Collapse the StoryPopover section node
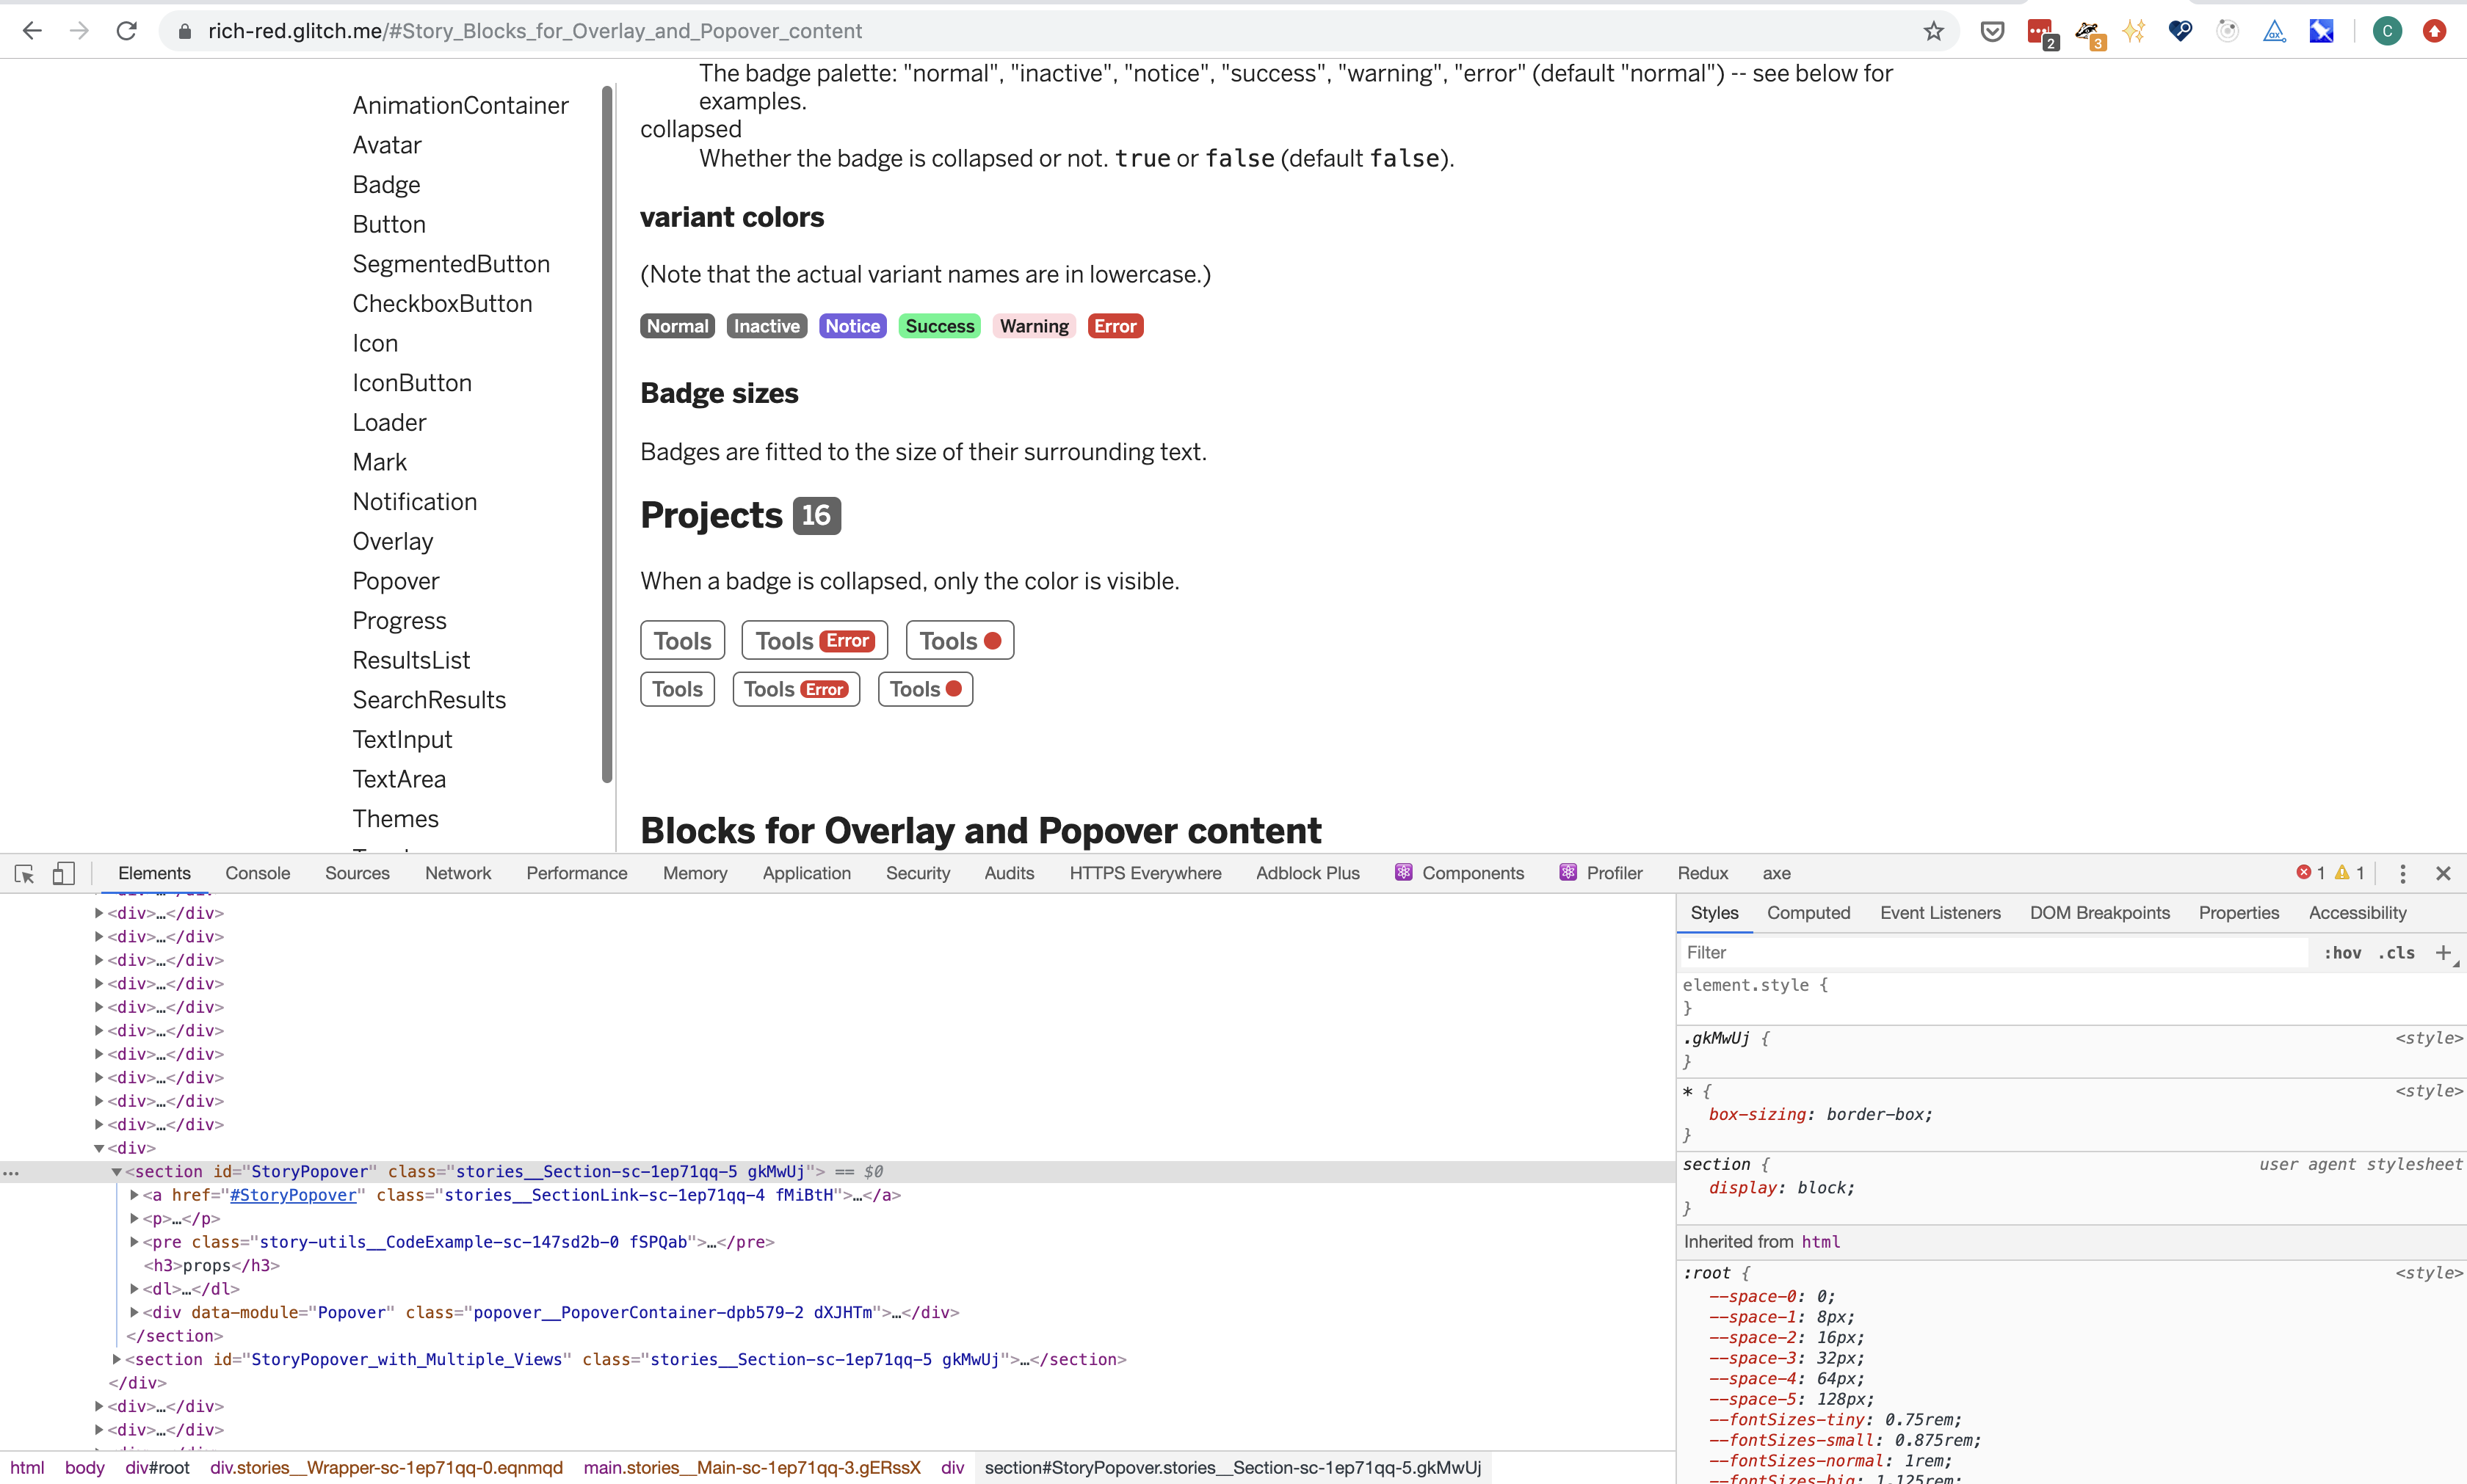This screenshot has height=1484, width=2467. tap(117, 1171)
